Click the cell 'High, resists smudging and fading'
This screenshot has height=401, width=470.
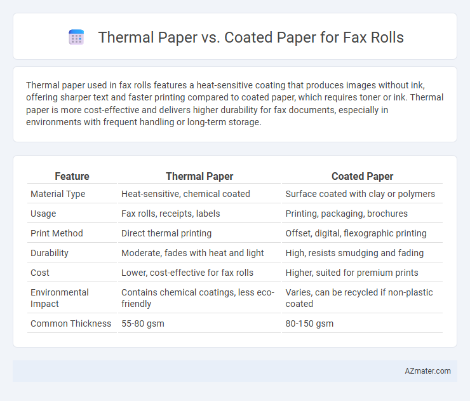coord(354,253)
